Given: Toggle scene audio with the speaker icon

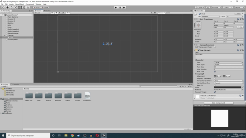Looking at the screenshot, I should tap(60, 13).
